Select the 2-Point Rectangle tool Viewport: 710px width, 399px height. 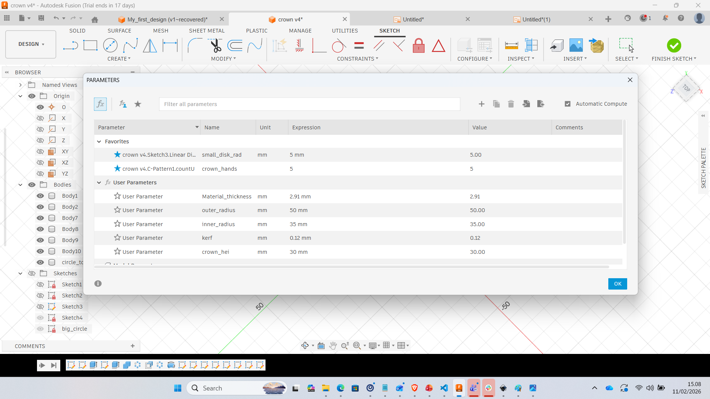point(90,45)
